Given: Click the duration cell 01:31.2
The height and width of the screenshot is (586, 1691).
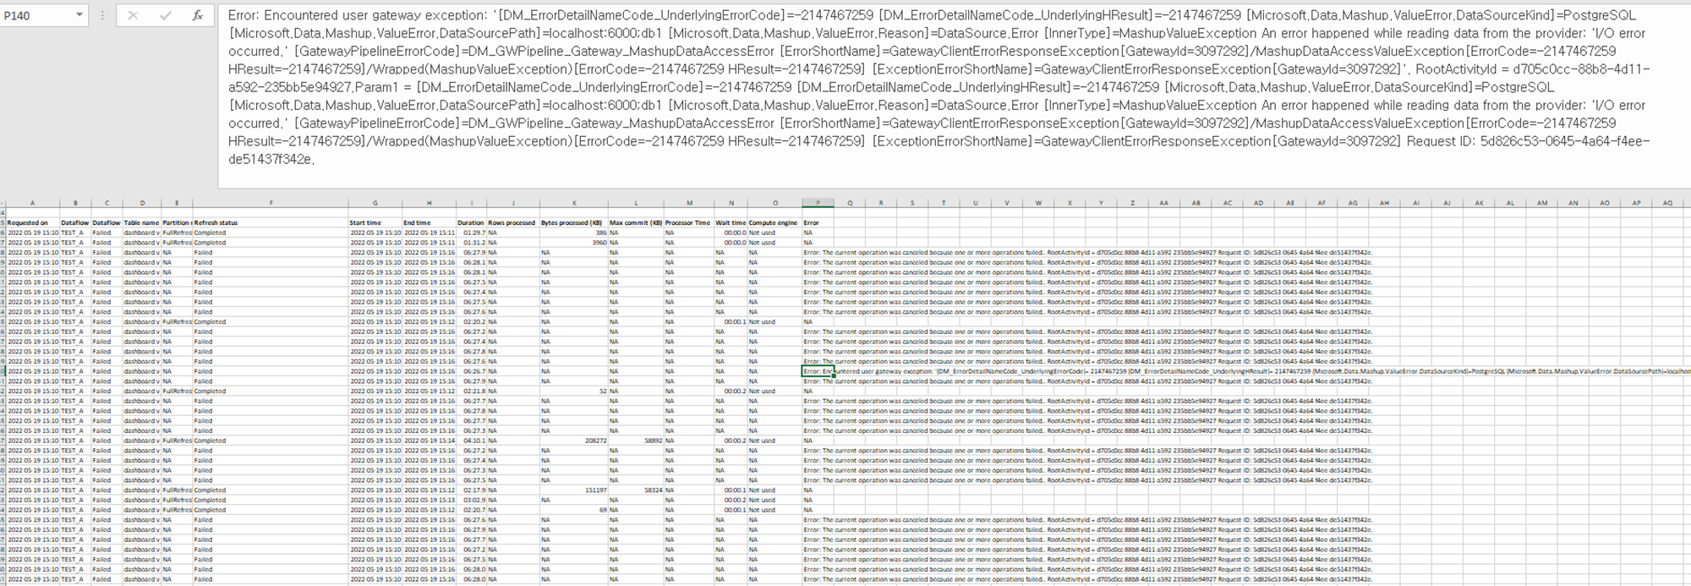Looking at the screenshot, I should click(471, 243).
